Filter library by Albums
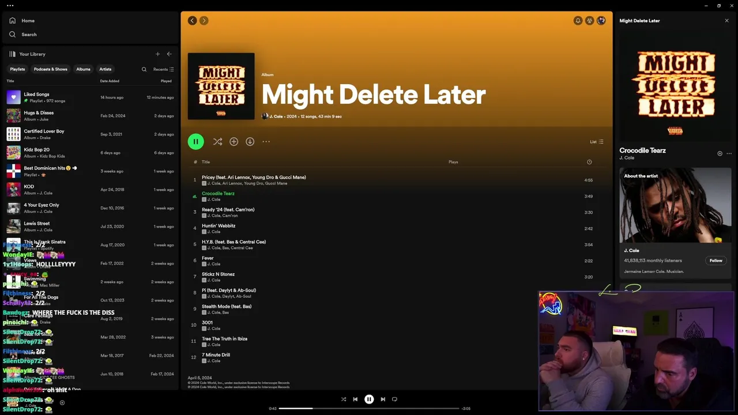 pos(84,69)
